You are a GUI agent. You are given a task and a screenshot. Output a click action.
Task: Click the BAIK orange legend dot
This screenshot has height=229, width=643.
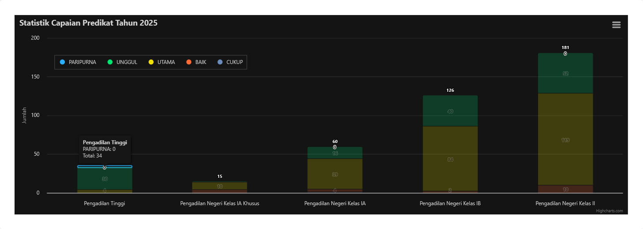tap(189, 62)
